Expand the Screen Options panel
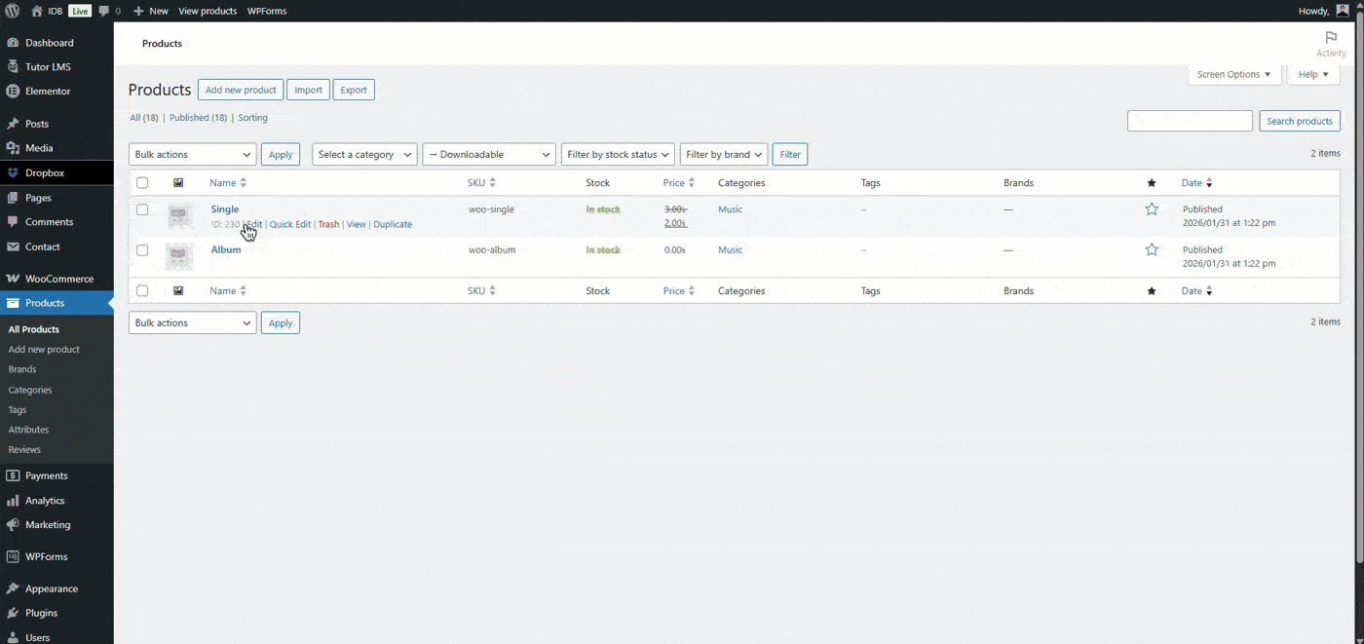This screenshot has width=1364, height=644. point(1233,74)
